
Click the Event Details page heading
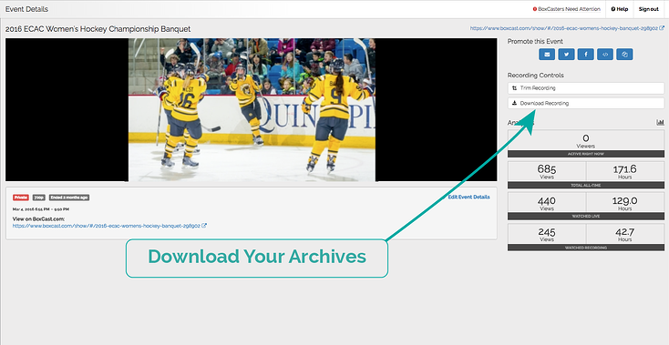point(26,9)
